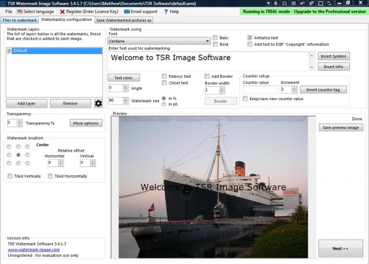Click Save preview image button
This screenshot has height=264, width=369.
click(x=341, y=128)
